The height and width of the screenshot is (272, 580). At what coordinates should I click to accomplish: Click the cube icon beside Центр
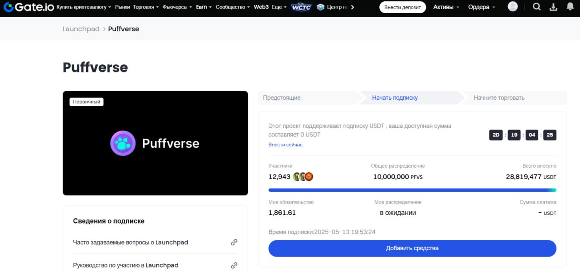[320, 7]
